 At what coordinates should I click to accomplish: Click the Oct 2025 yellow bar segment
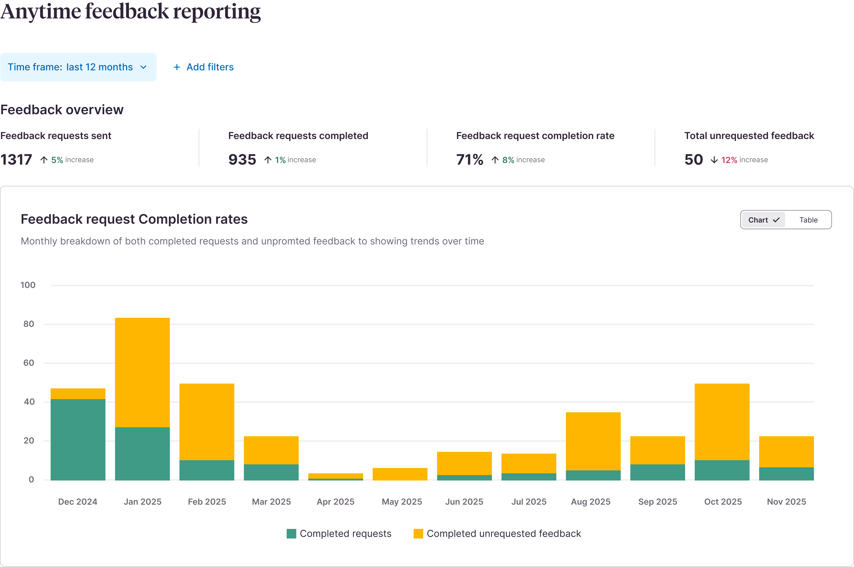click(x=722, y=422)
